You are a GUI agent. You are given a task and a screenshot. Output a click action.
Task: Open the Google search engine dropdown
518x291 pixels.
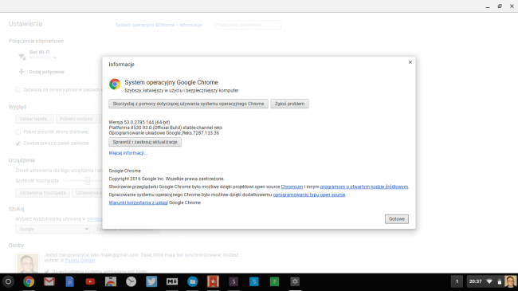click(x=53, y=229)
